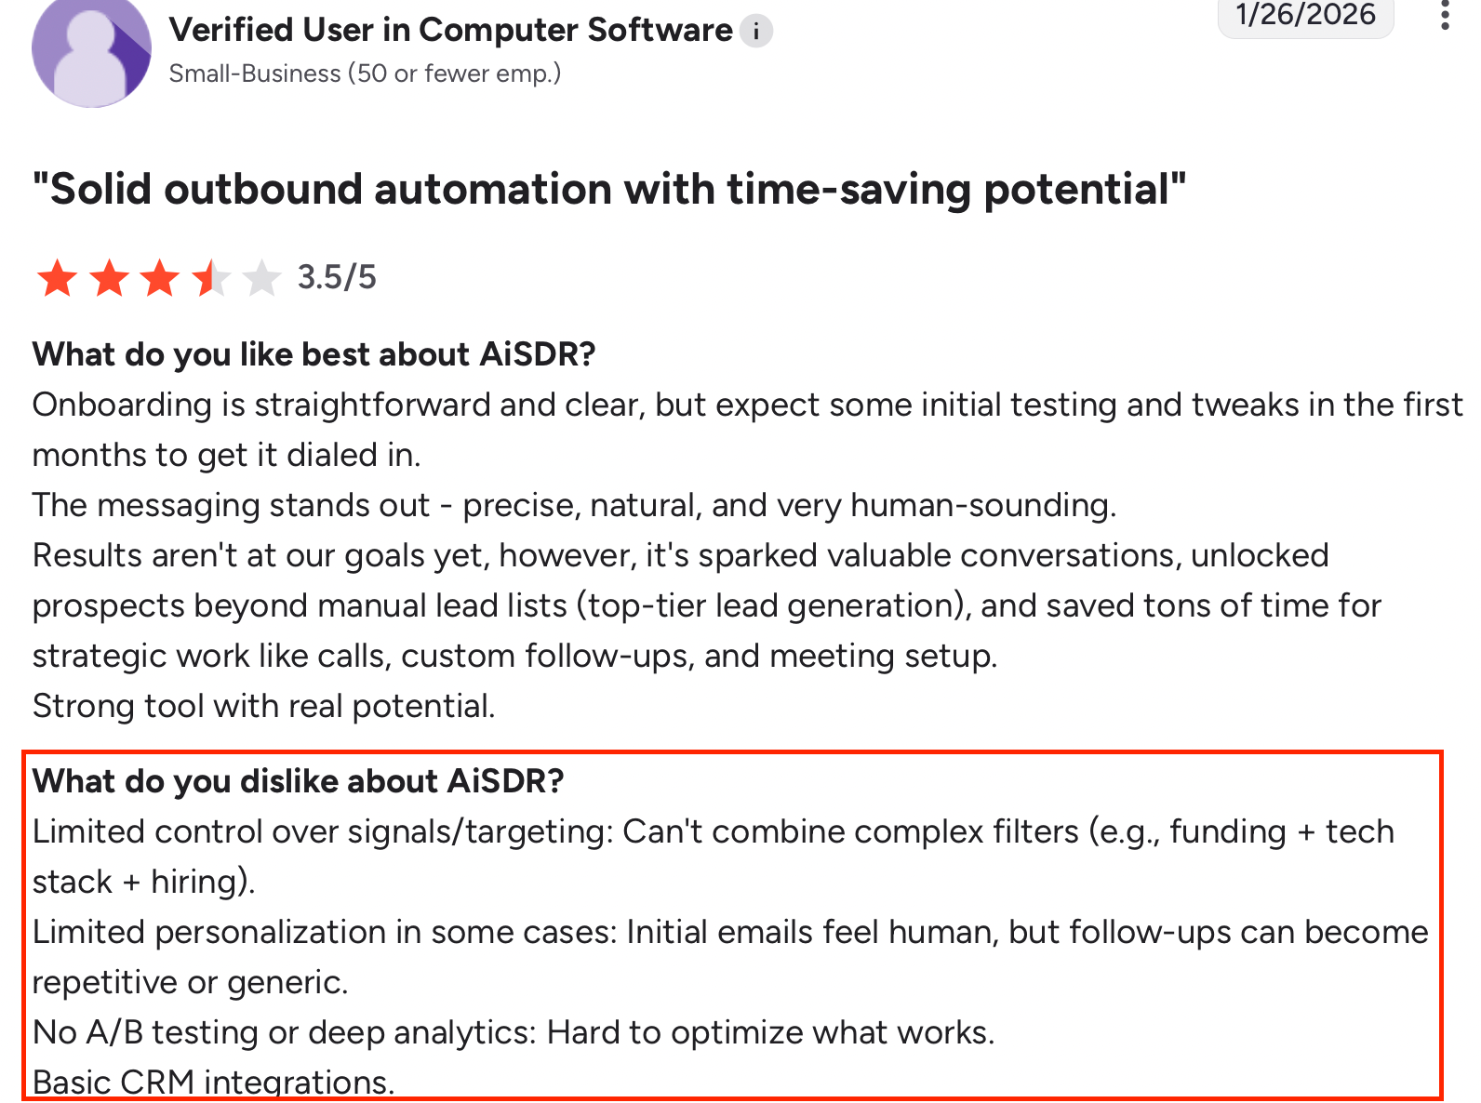The image size is (1481, 1103).
Task: Click the 3.5/5 rating value
Action: 337,276
